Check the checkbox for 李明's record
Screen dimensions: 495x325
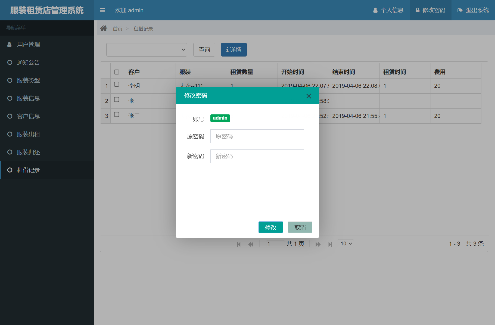[117, 85]
